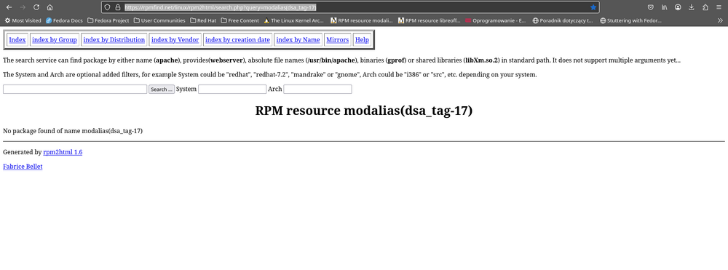This screenshot has height=270, width=728.
Task: Focus the System filter field
Action: pyautogui.click(x=232, y=89)
